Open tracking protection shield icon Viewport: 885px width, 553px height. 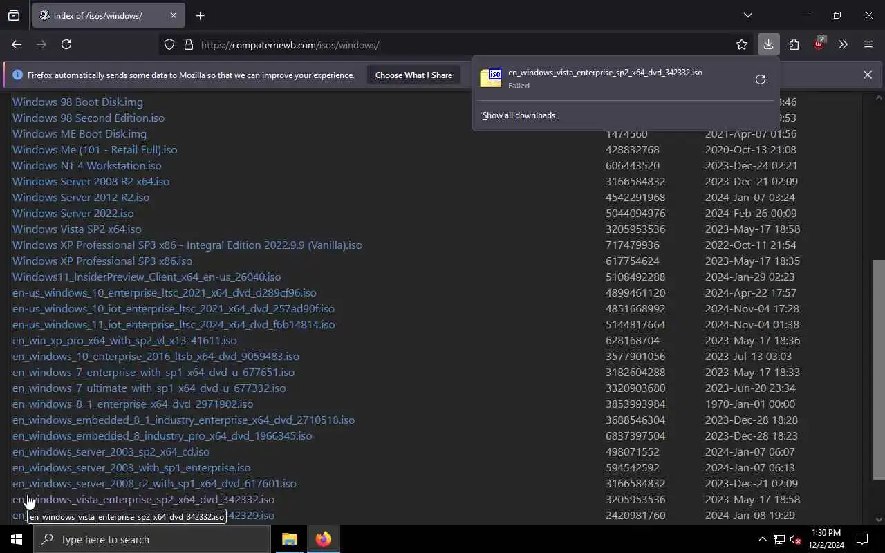pos(169,45)
